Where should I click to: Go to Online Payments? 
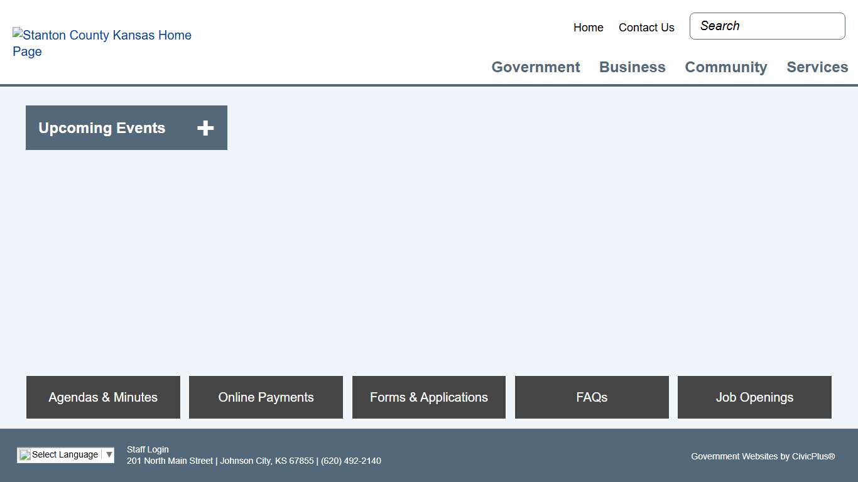[266, 397]
